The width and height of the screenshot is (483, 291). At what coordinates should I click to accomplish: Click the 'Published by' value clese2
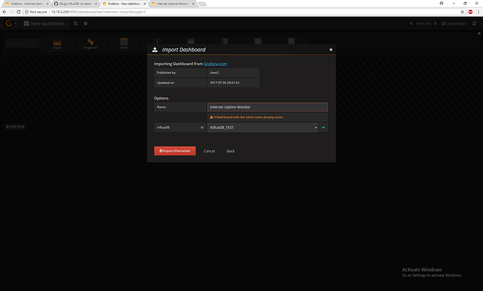click(x=214, y=73)
